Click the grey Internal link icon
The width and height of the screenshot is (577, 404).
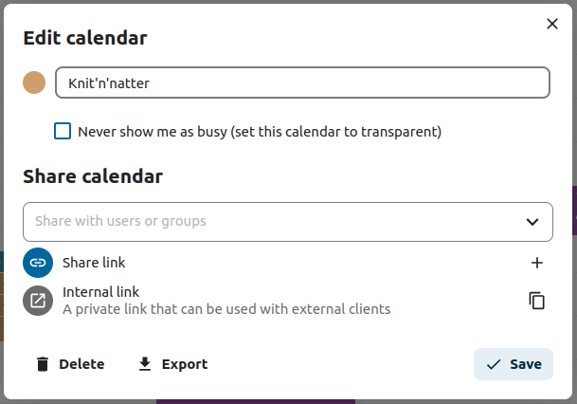tap(38, 301)
